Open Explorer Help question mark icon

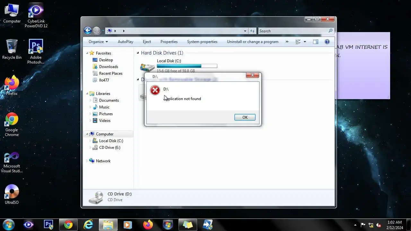[327, 42]
